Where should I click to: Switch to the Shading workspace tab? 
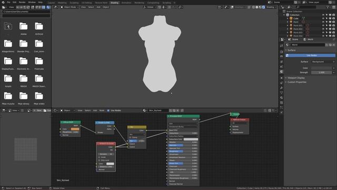114,3
